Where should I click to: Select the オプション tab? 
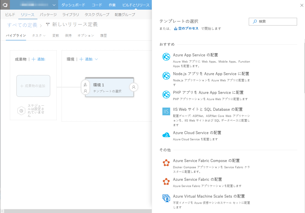pos(86,35)
